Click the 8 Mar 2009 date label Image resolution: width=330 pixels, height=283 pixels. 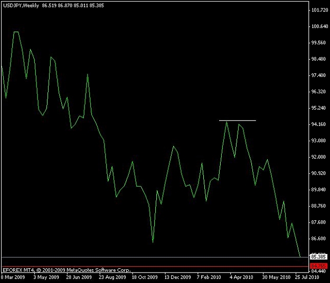[13, 277]
